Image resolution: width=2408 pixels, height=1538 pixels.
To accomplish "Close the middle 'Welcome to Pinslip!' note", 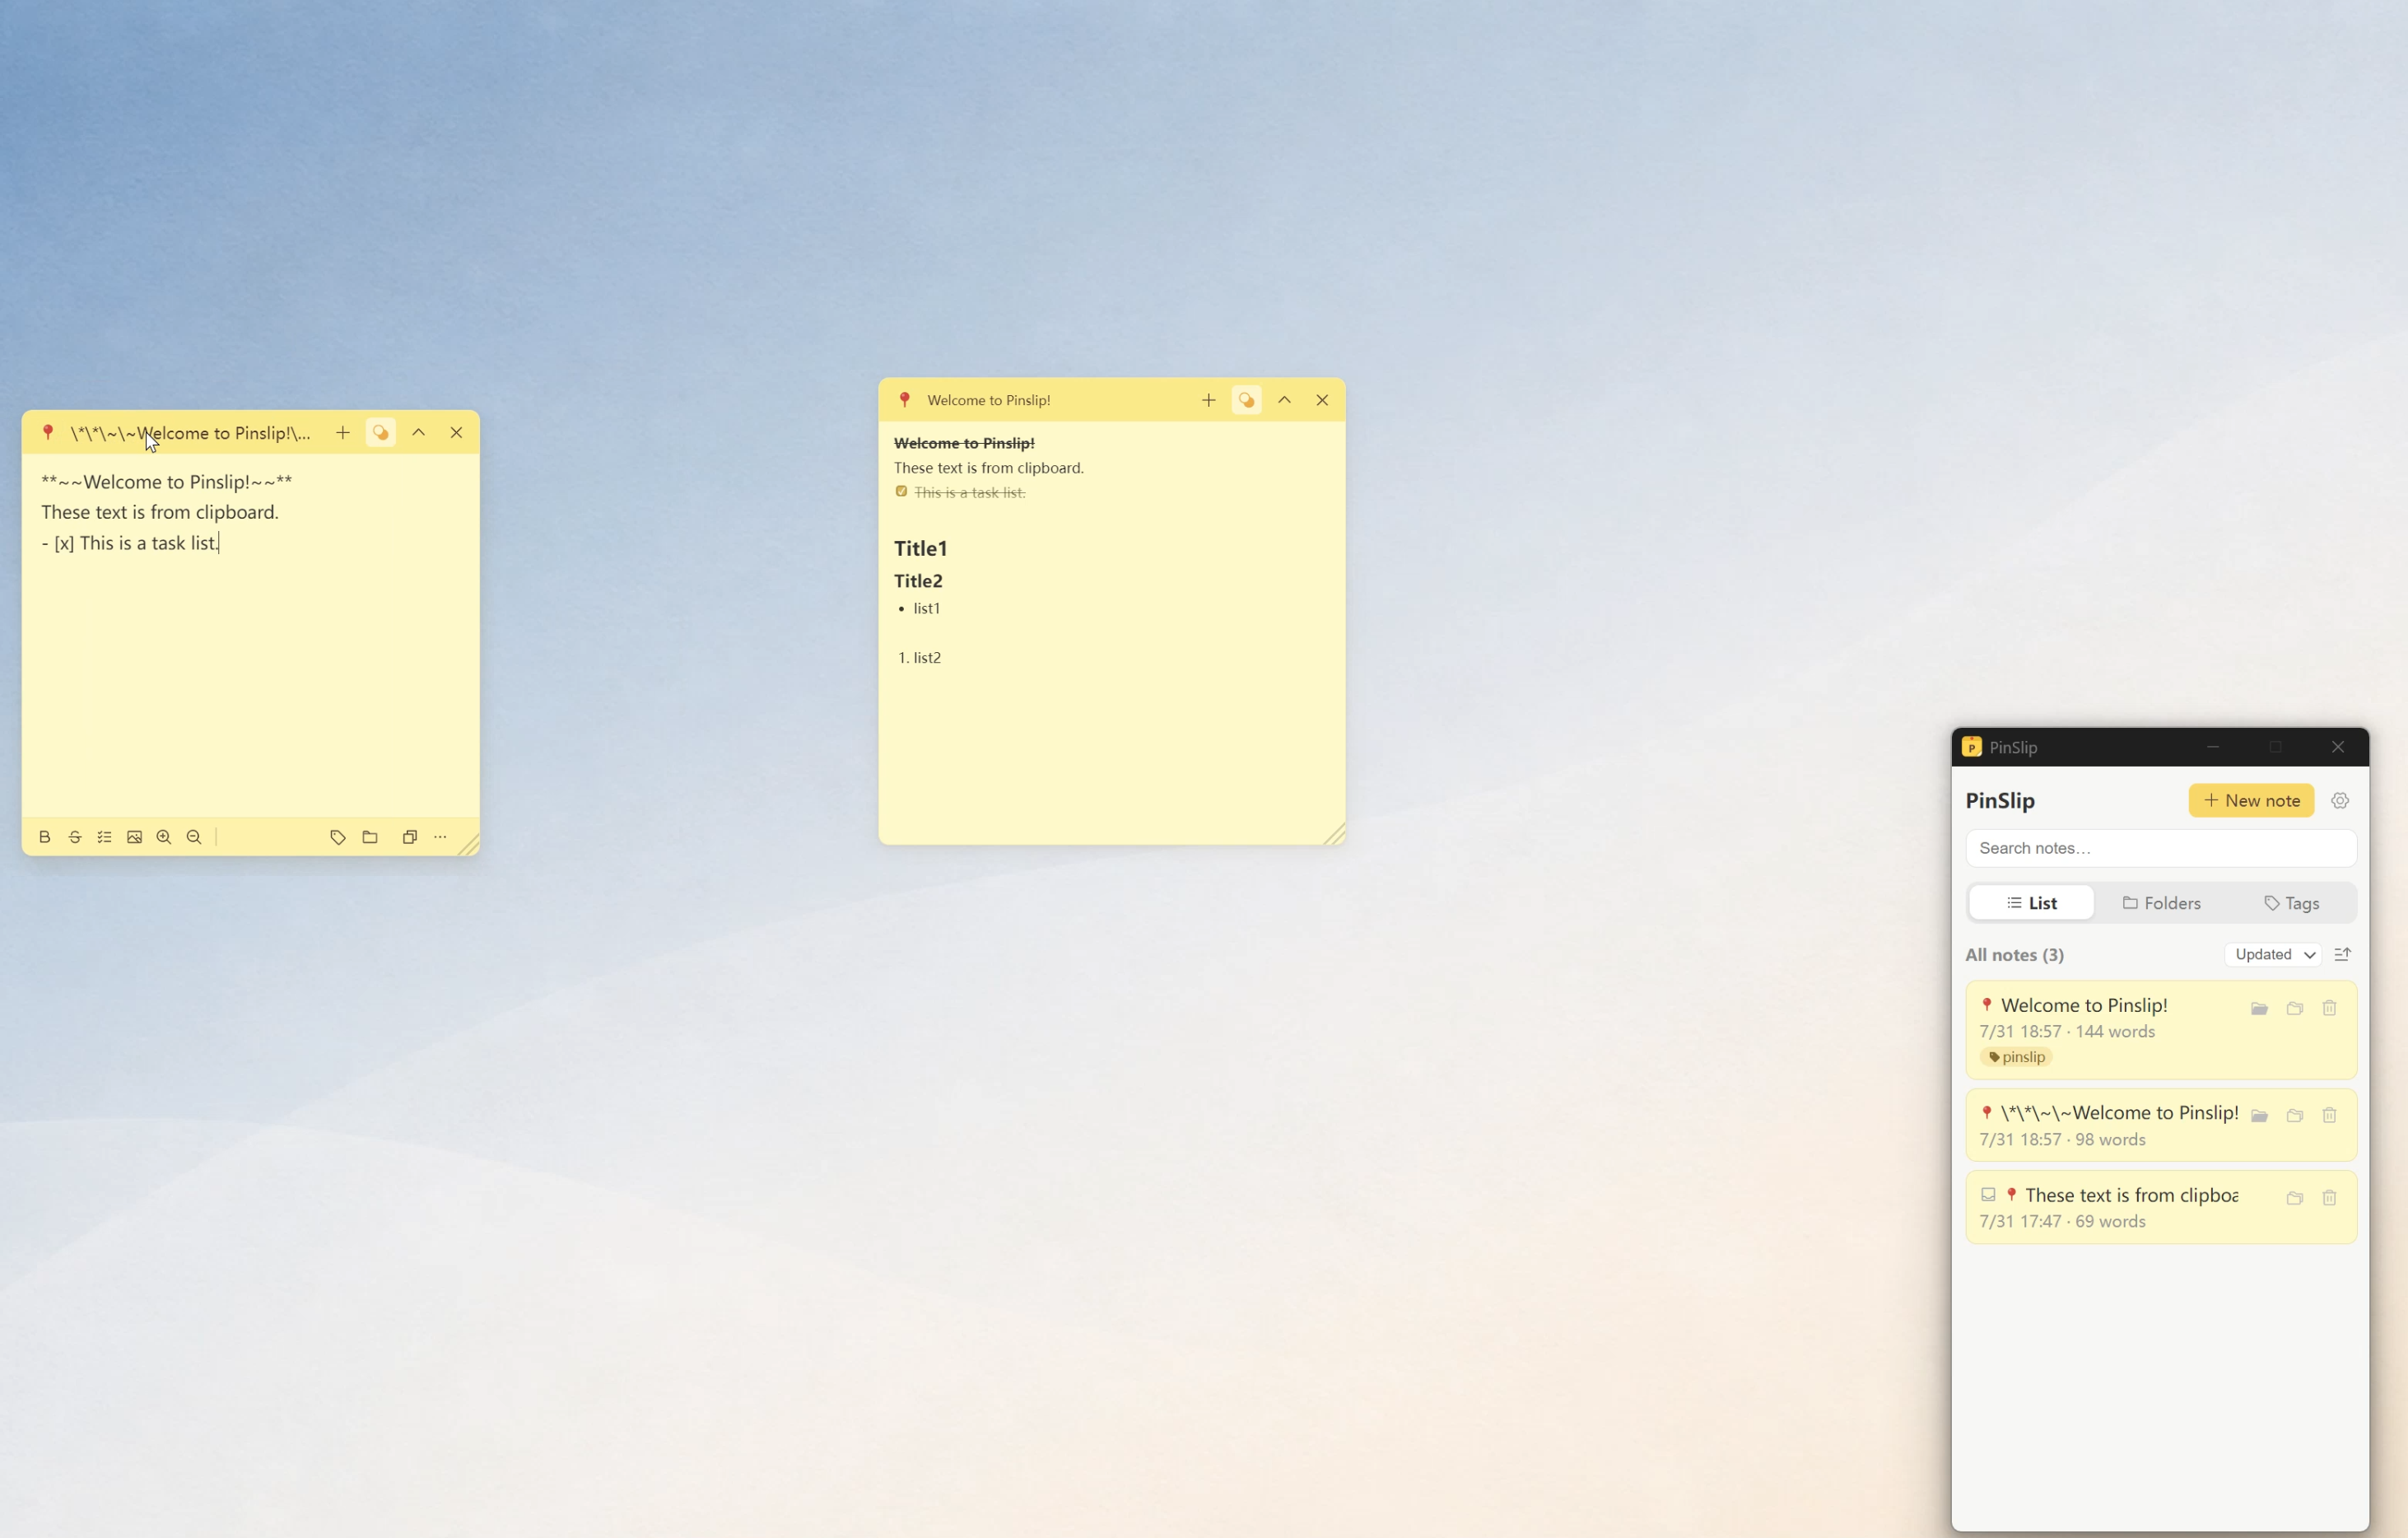I will 1322,400.
